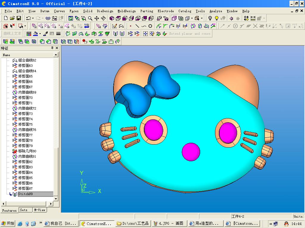Image resolution: width=305 pixels, height=228 pixels.
Task: Click the black cursor with red X icon
Action: click(13, 26)
